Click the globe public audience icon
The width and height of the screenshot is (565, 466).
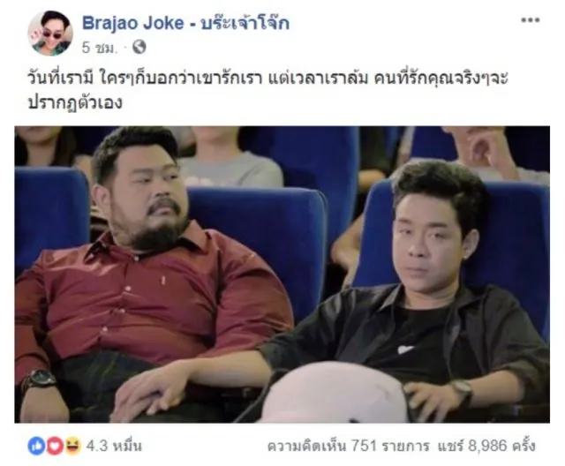tap(139, 47)
